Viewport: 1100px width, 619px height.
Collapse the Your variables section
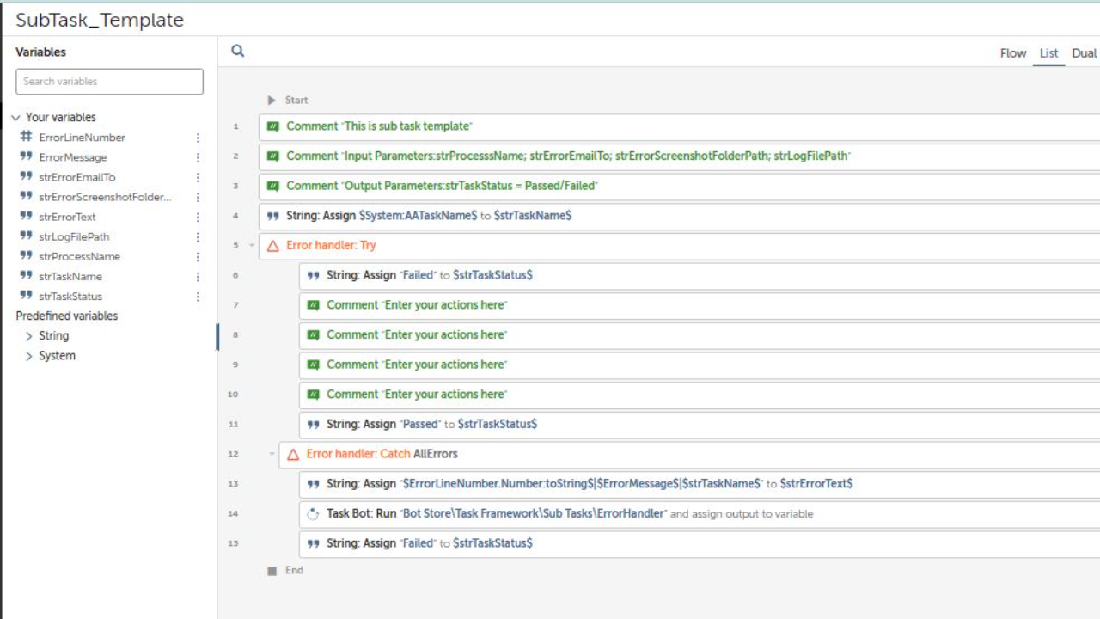point(15,118)
